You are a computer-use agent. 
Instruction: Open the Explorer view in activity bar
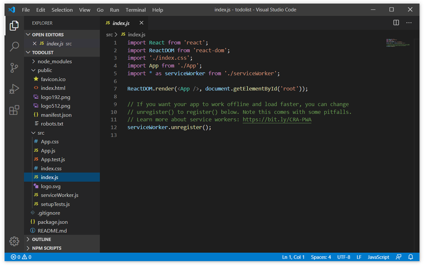[14, 25]
